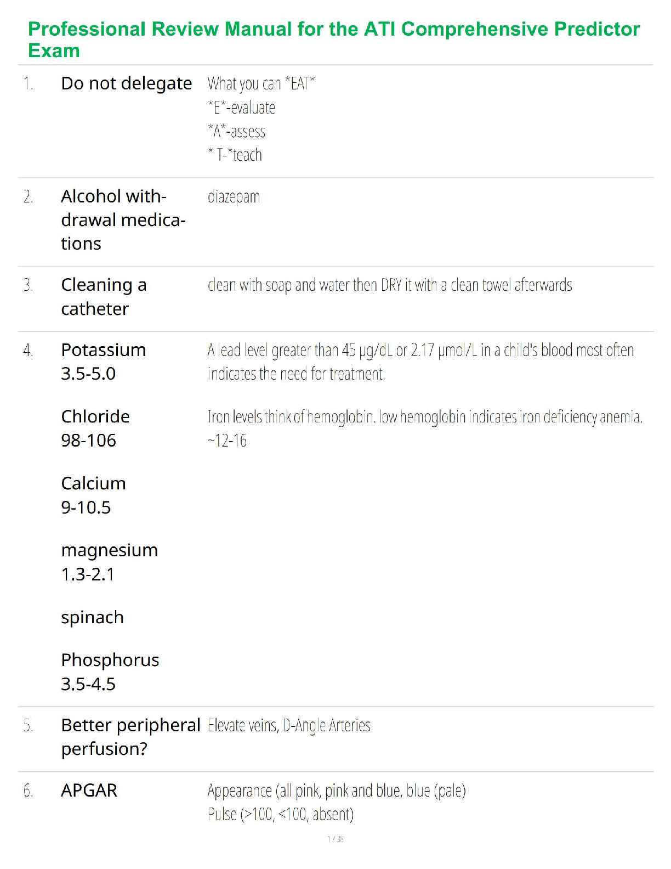
Task: Click the "*A*-assess" line
Action: [x=236, y=132]
